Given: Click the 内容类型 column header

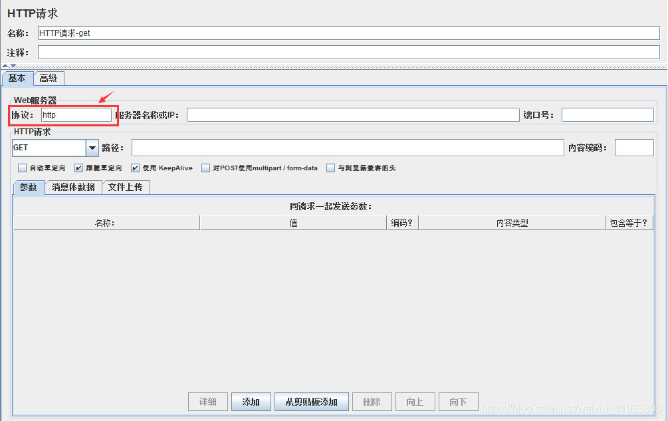Looking at the screenshot, I should [x=512, y=223].
